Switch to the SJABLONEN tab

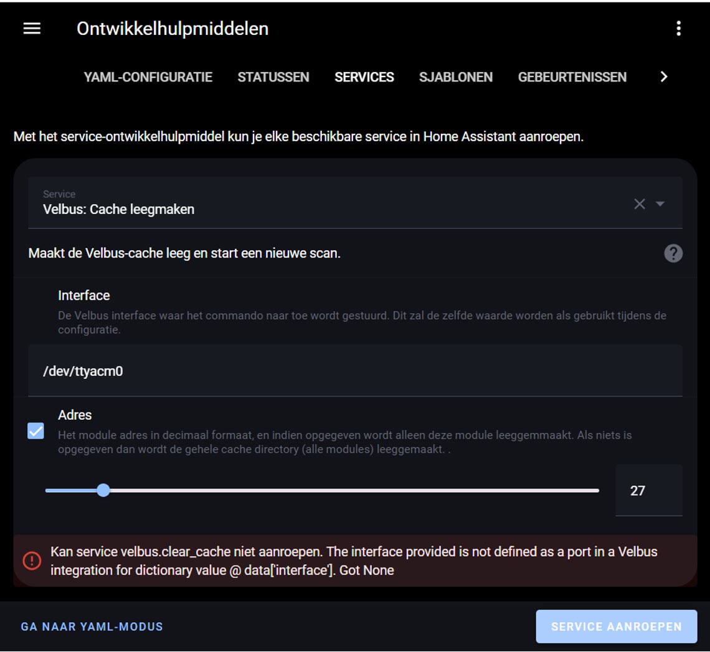point(456,77)
